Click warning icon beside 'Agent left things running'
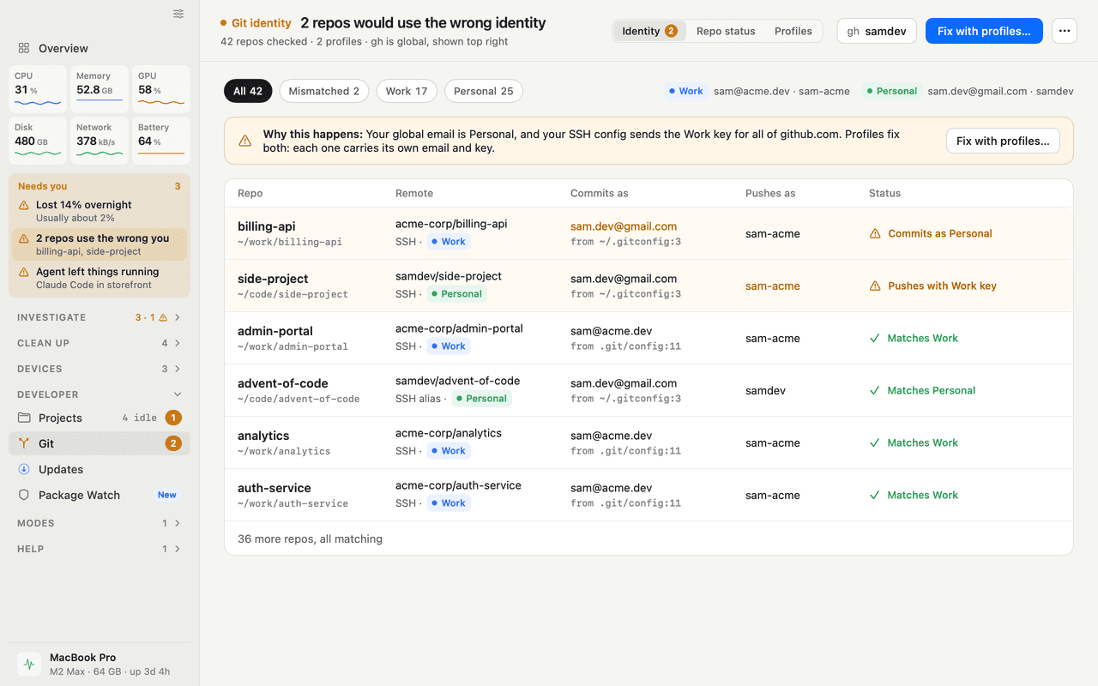Screen dimensions: 1098x686 tap(24, 273)
